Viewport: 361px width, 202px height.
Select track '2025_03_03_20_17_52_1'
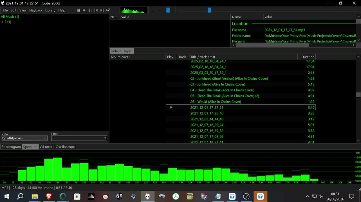pos(241,73)
